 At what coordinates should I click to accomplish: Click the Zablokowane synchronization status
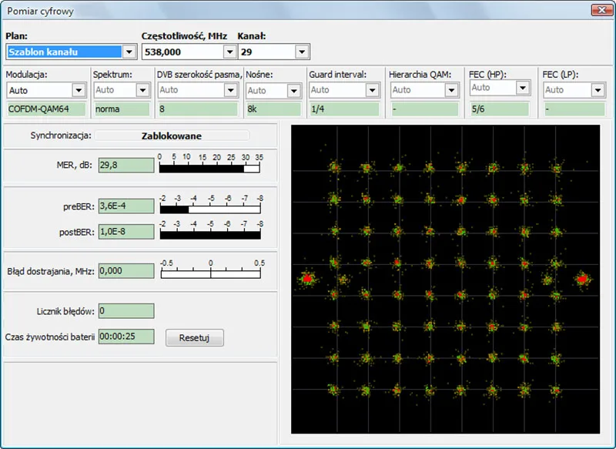[x=172, y=136]
